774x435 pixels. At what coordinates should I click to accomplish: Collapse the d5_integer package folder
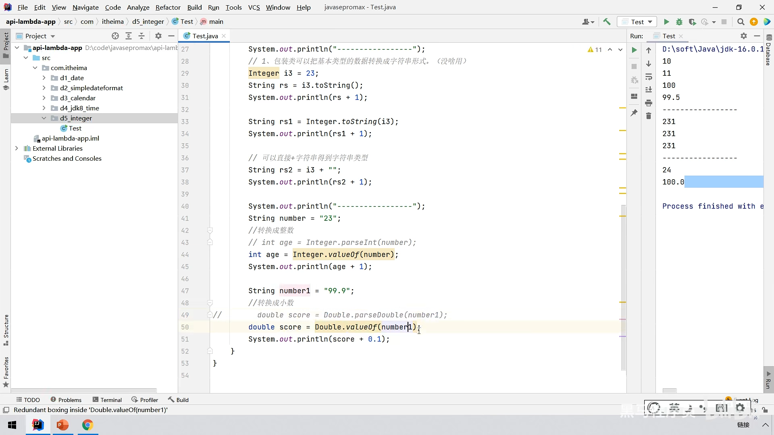[44, 118]
